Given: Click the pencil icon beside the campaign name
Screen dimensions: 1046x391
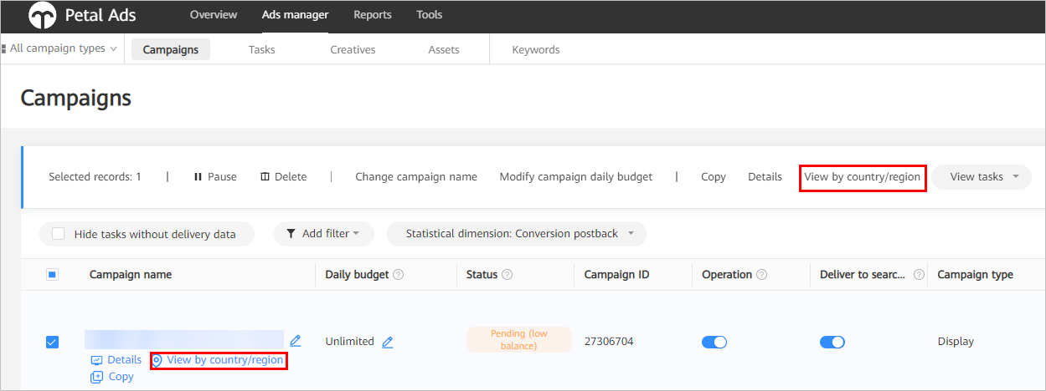Looking at the screenshot, I should (295, 341).
